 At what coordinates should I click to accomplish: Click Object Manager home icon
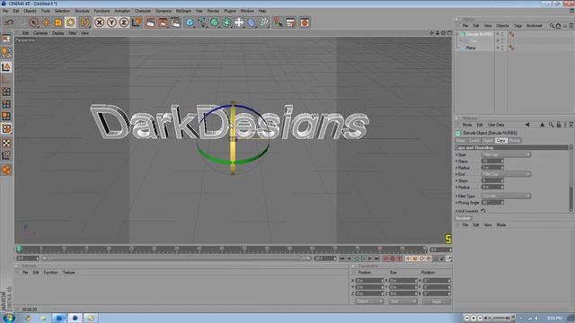pos(558,26)
